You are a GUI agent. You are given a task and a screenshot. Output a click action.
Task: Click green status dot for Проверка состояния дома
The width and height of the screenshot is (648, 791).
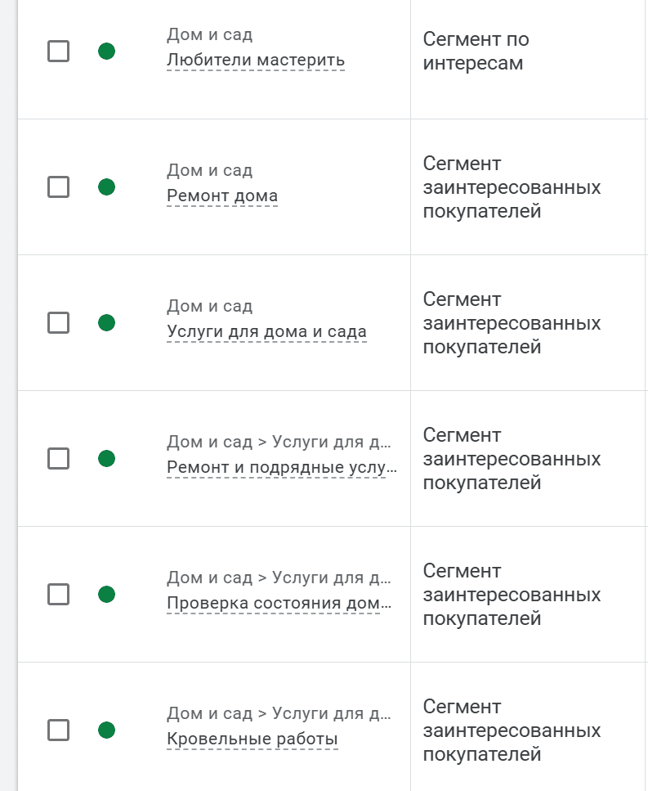click(106, 594)
